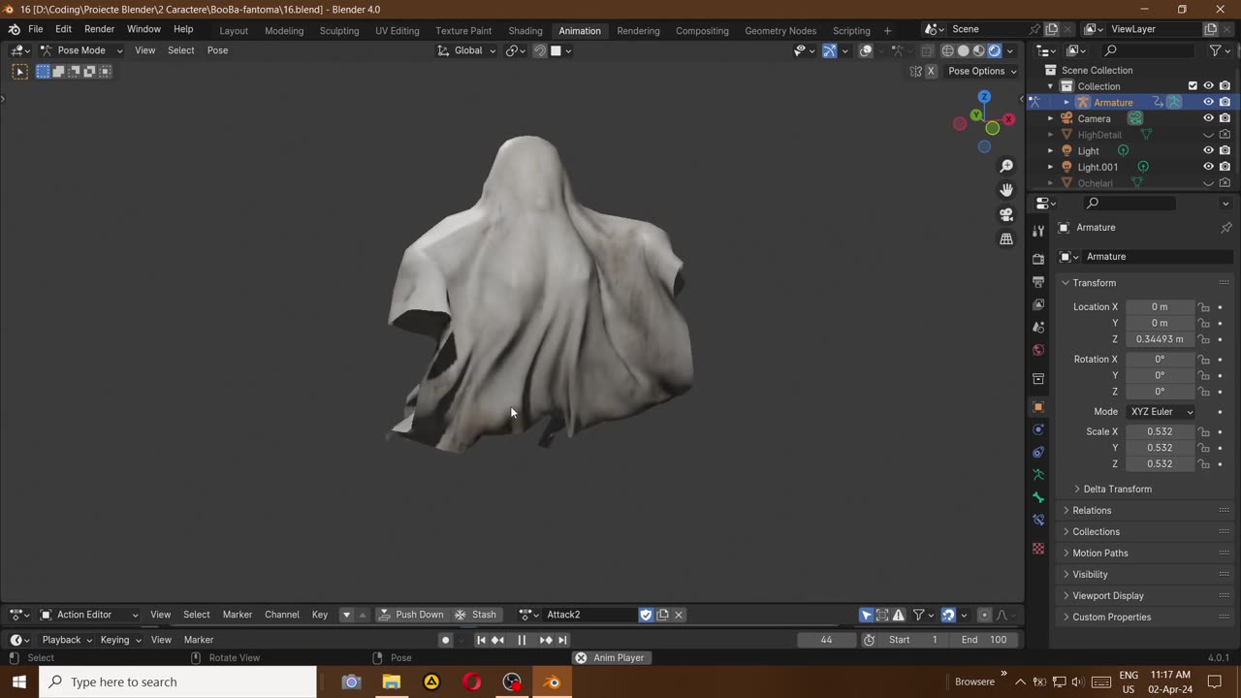Open the Output properties tab
This screenshot has width=1241, height=698.
point(1038,281)
